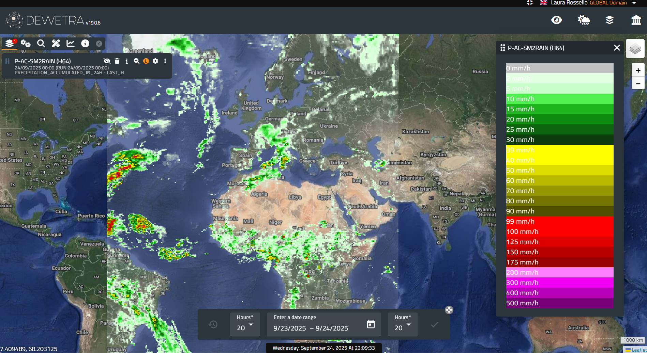Click the bank building icon in header
The image size is (647, 353).
[x=636, y=20]
